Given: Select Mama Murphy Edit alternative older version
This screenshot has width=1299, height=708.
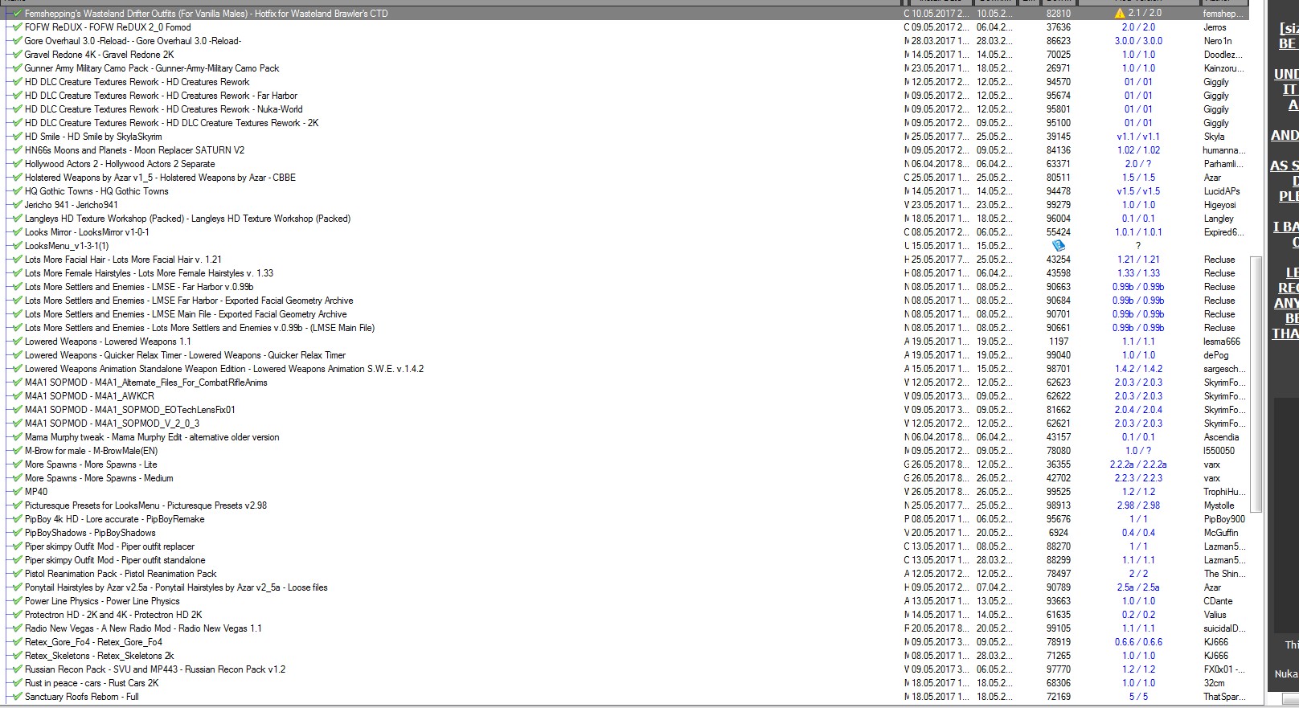Looking at the screenshot, I should pyautogui.click(x=152, y=437).
